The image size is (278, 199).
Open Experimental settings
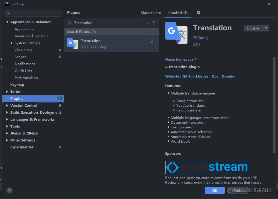click(x=21, y=147)
